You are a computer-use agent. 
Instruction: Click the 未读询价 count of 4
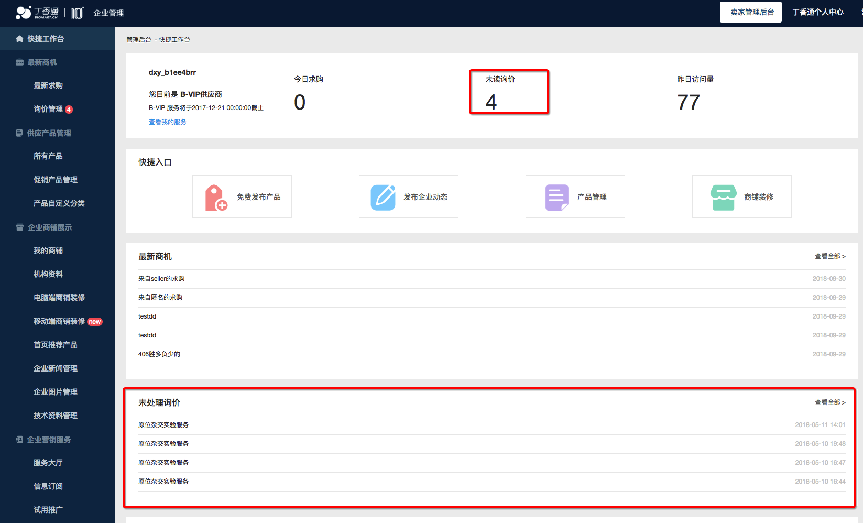coord(491,102)
